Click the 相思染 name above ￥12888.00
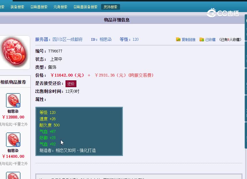Screen dimensions: 247x179 click(x=13, y=111)
